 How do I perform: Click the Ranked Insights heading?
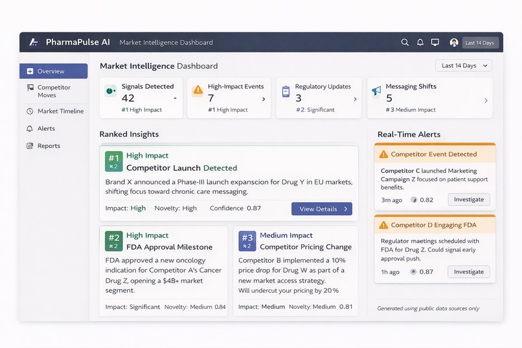pos(129,134)
